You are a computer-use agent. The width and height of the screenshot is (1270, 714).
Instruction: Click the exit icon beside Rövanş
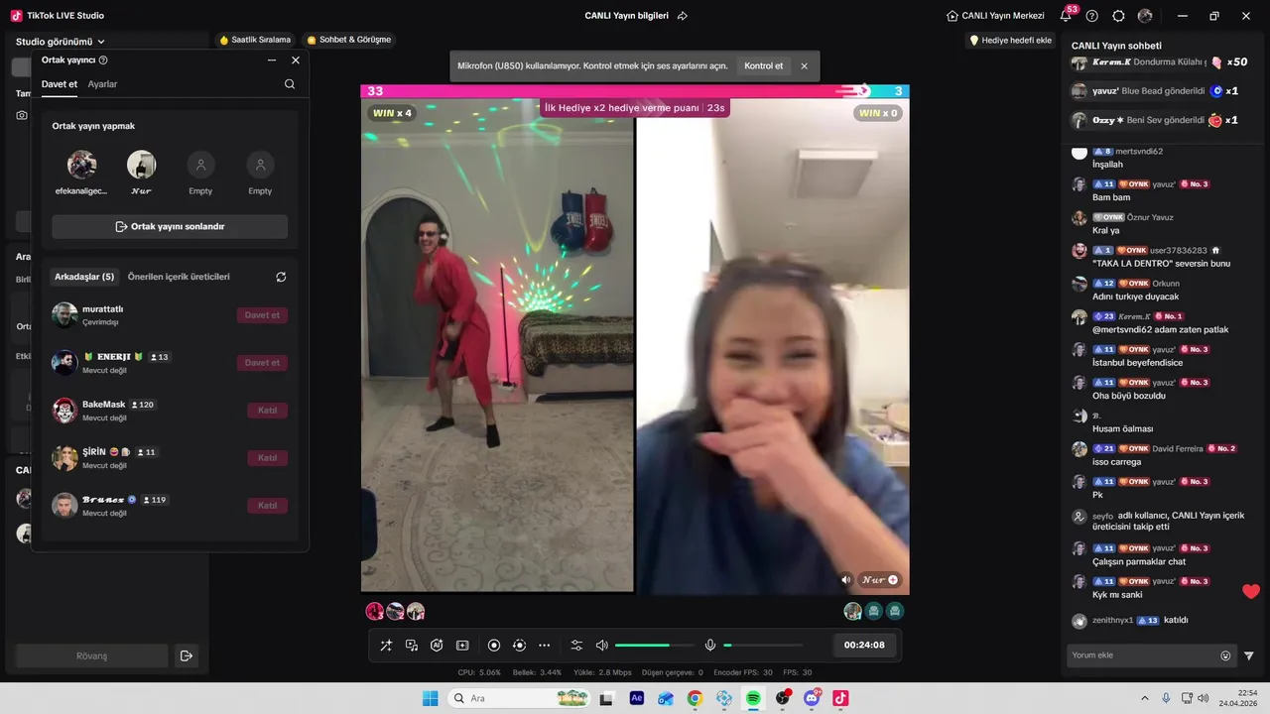[186, 655]
